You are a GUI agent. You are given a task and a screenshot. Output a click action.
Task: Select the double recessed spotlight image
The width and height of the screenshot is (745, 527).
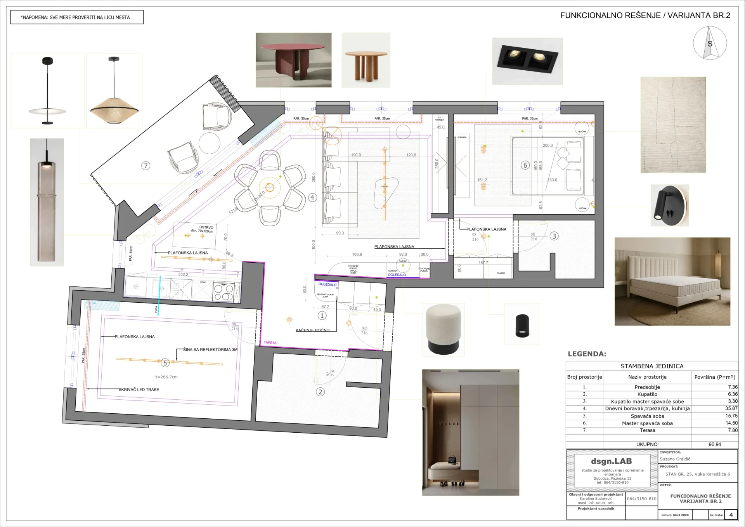point(527,61)
